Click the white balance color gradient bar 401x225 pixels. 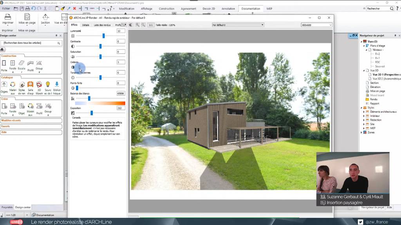coord(100,103)
